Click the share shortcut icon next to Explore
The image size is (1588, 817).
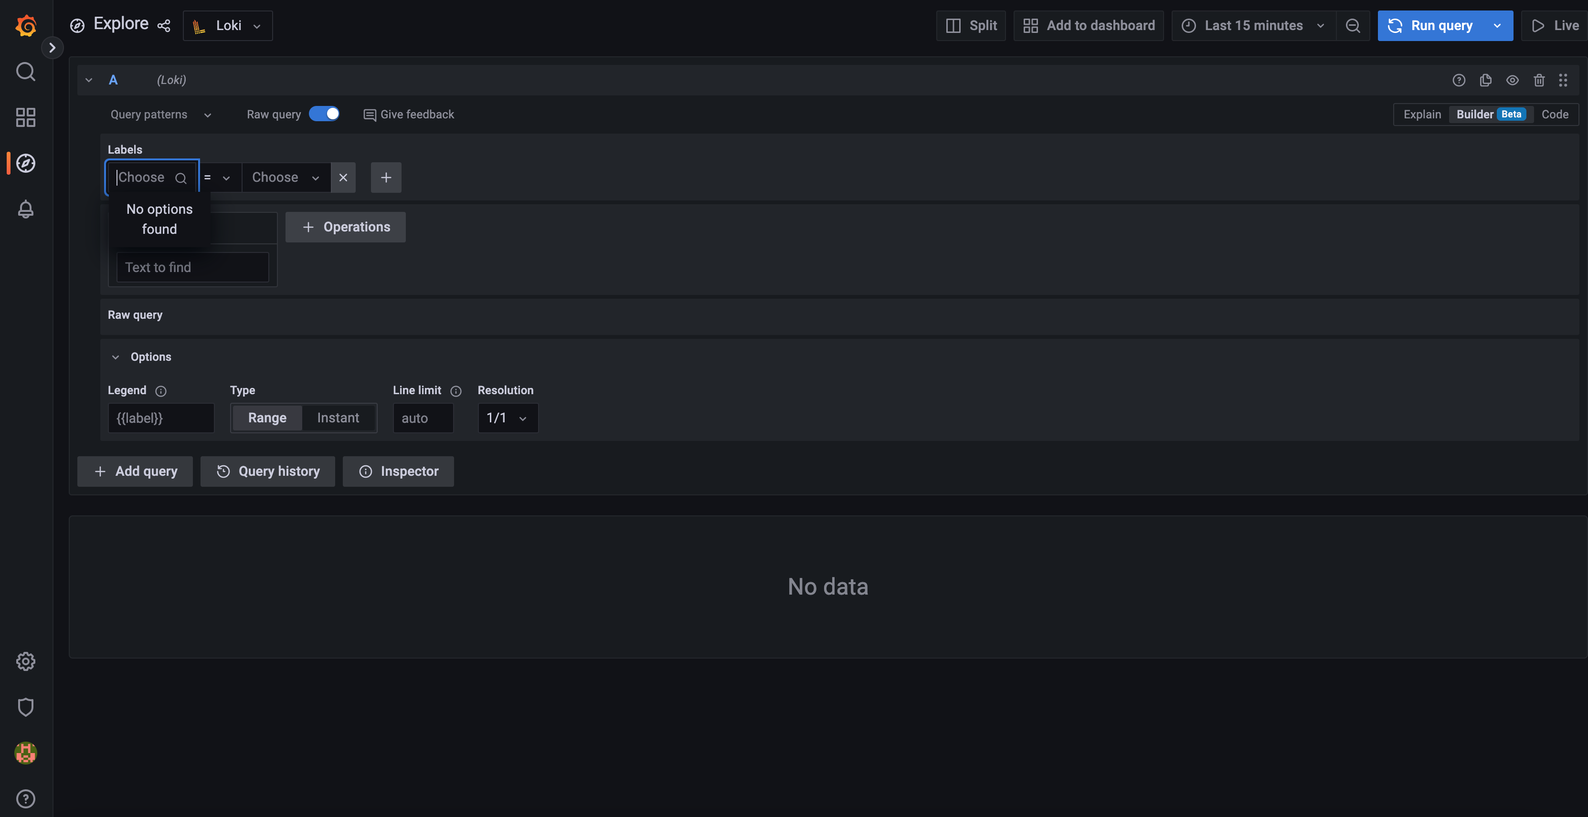click(163, 26)
